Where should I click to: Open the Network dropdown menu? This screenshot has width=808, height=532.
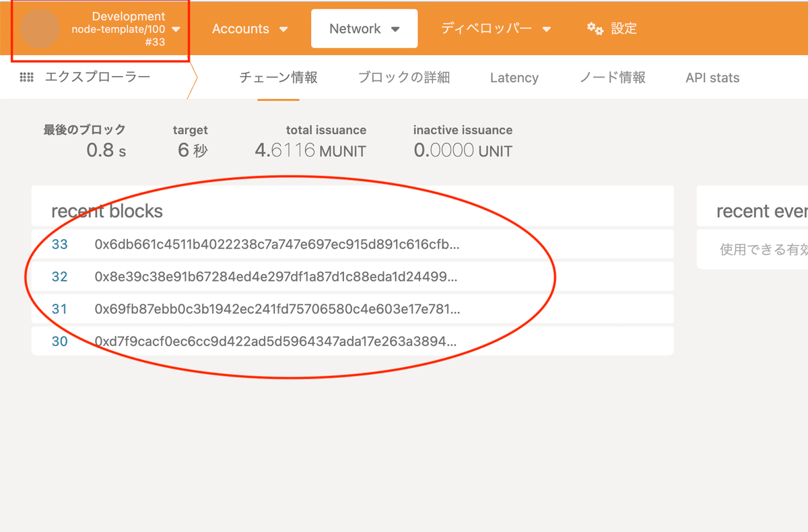click(x=364, y=29)
